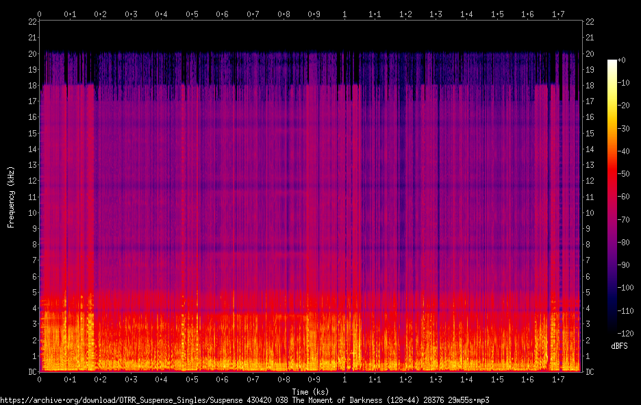Click the color bar at the -50 level
Screen dimensions: 641x405
(x=612, y=174)
